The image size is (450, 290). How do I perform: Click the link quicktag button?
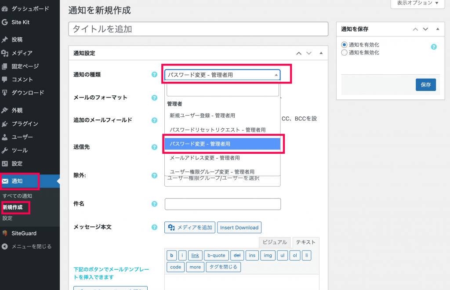(x=195, y=255)
